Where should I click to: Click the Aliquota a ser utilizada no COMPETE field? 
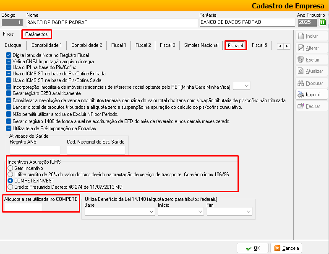coord(23,207)
